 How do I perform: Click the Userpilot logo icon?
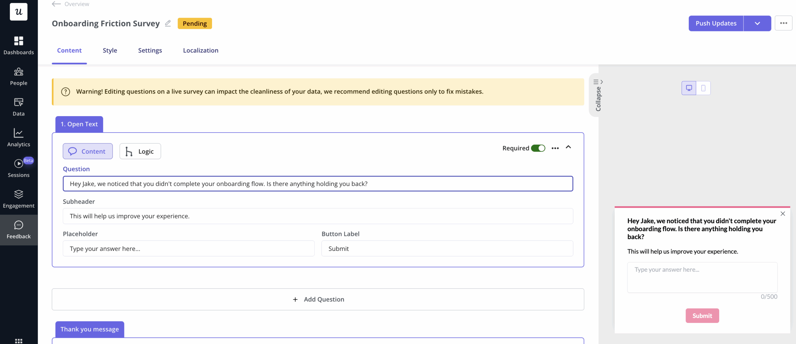point(19,12)
